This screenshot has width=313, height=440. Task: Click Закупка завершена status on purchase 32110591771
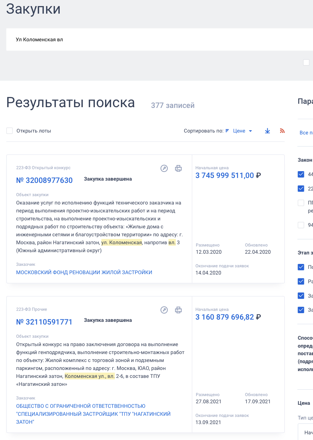[x=108, y=320]
